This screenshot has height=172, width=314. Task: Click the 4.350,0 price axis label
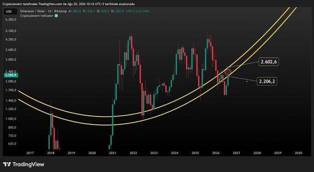coord(11,39)
